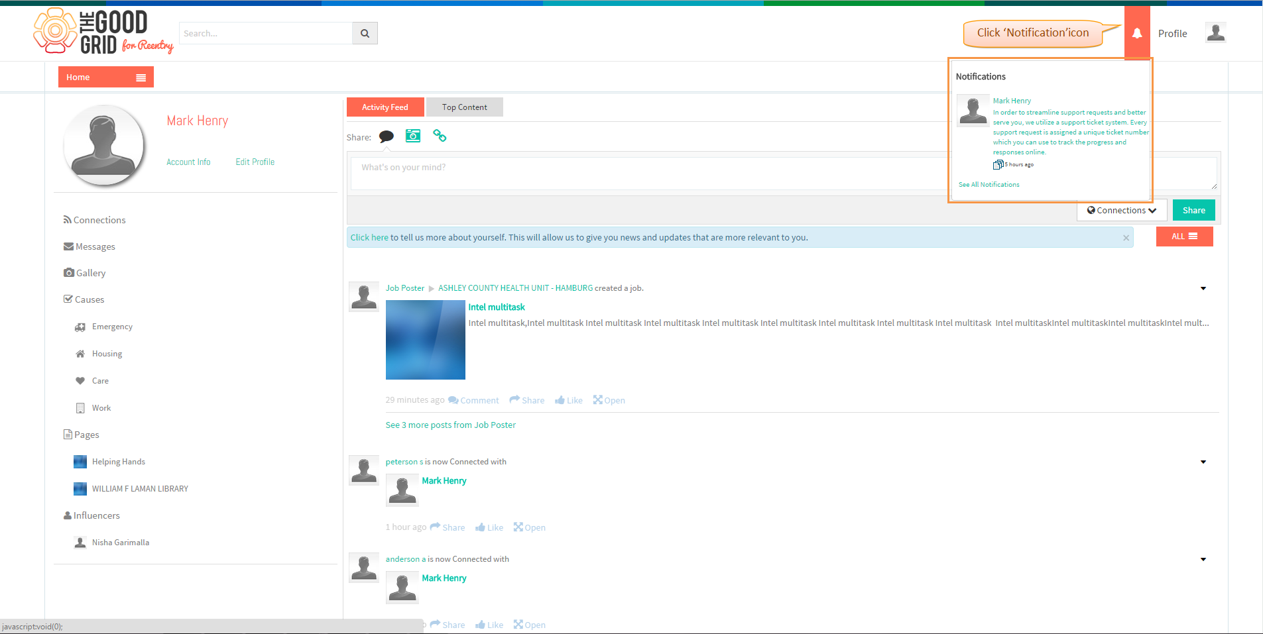Expand options arrow on peterson s post
The width and height of the screenshot is (1263, 634).
click(1203, 462)
